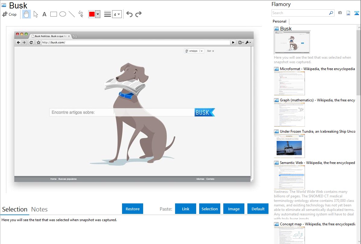Click the camera snapshot icon
Screen dimensions: 361x244
pyautogui.click(x=340, y=13)
